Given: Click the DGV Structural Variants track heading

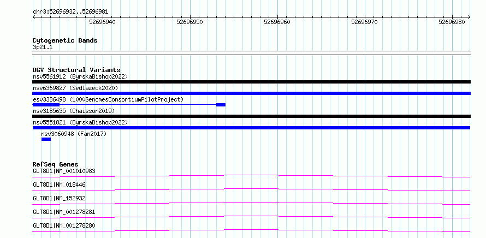Looking at the screenshot, I should [x=76, y=70].
